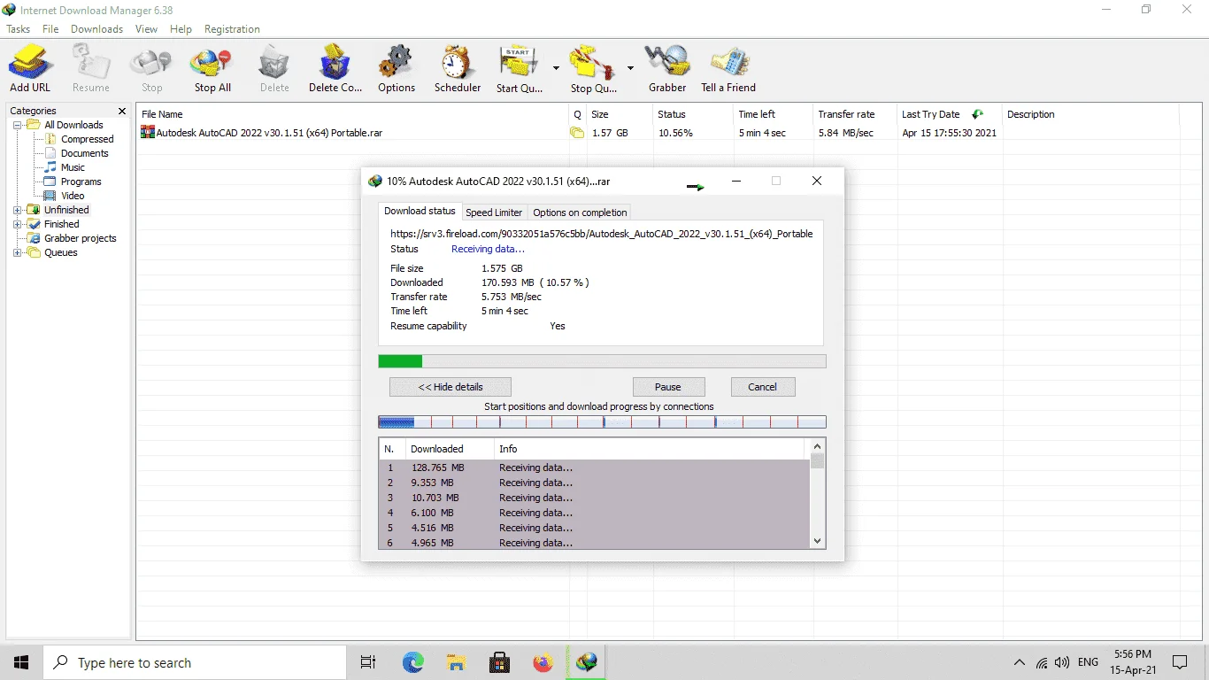Select connection 3 with 10.703 MB

[594, 498]
